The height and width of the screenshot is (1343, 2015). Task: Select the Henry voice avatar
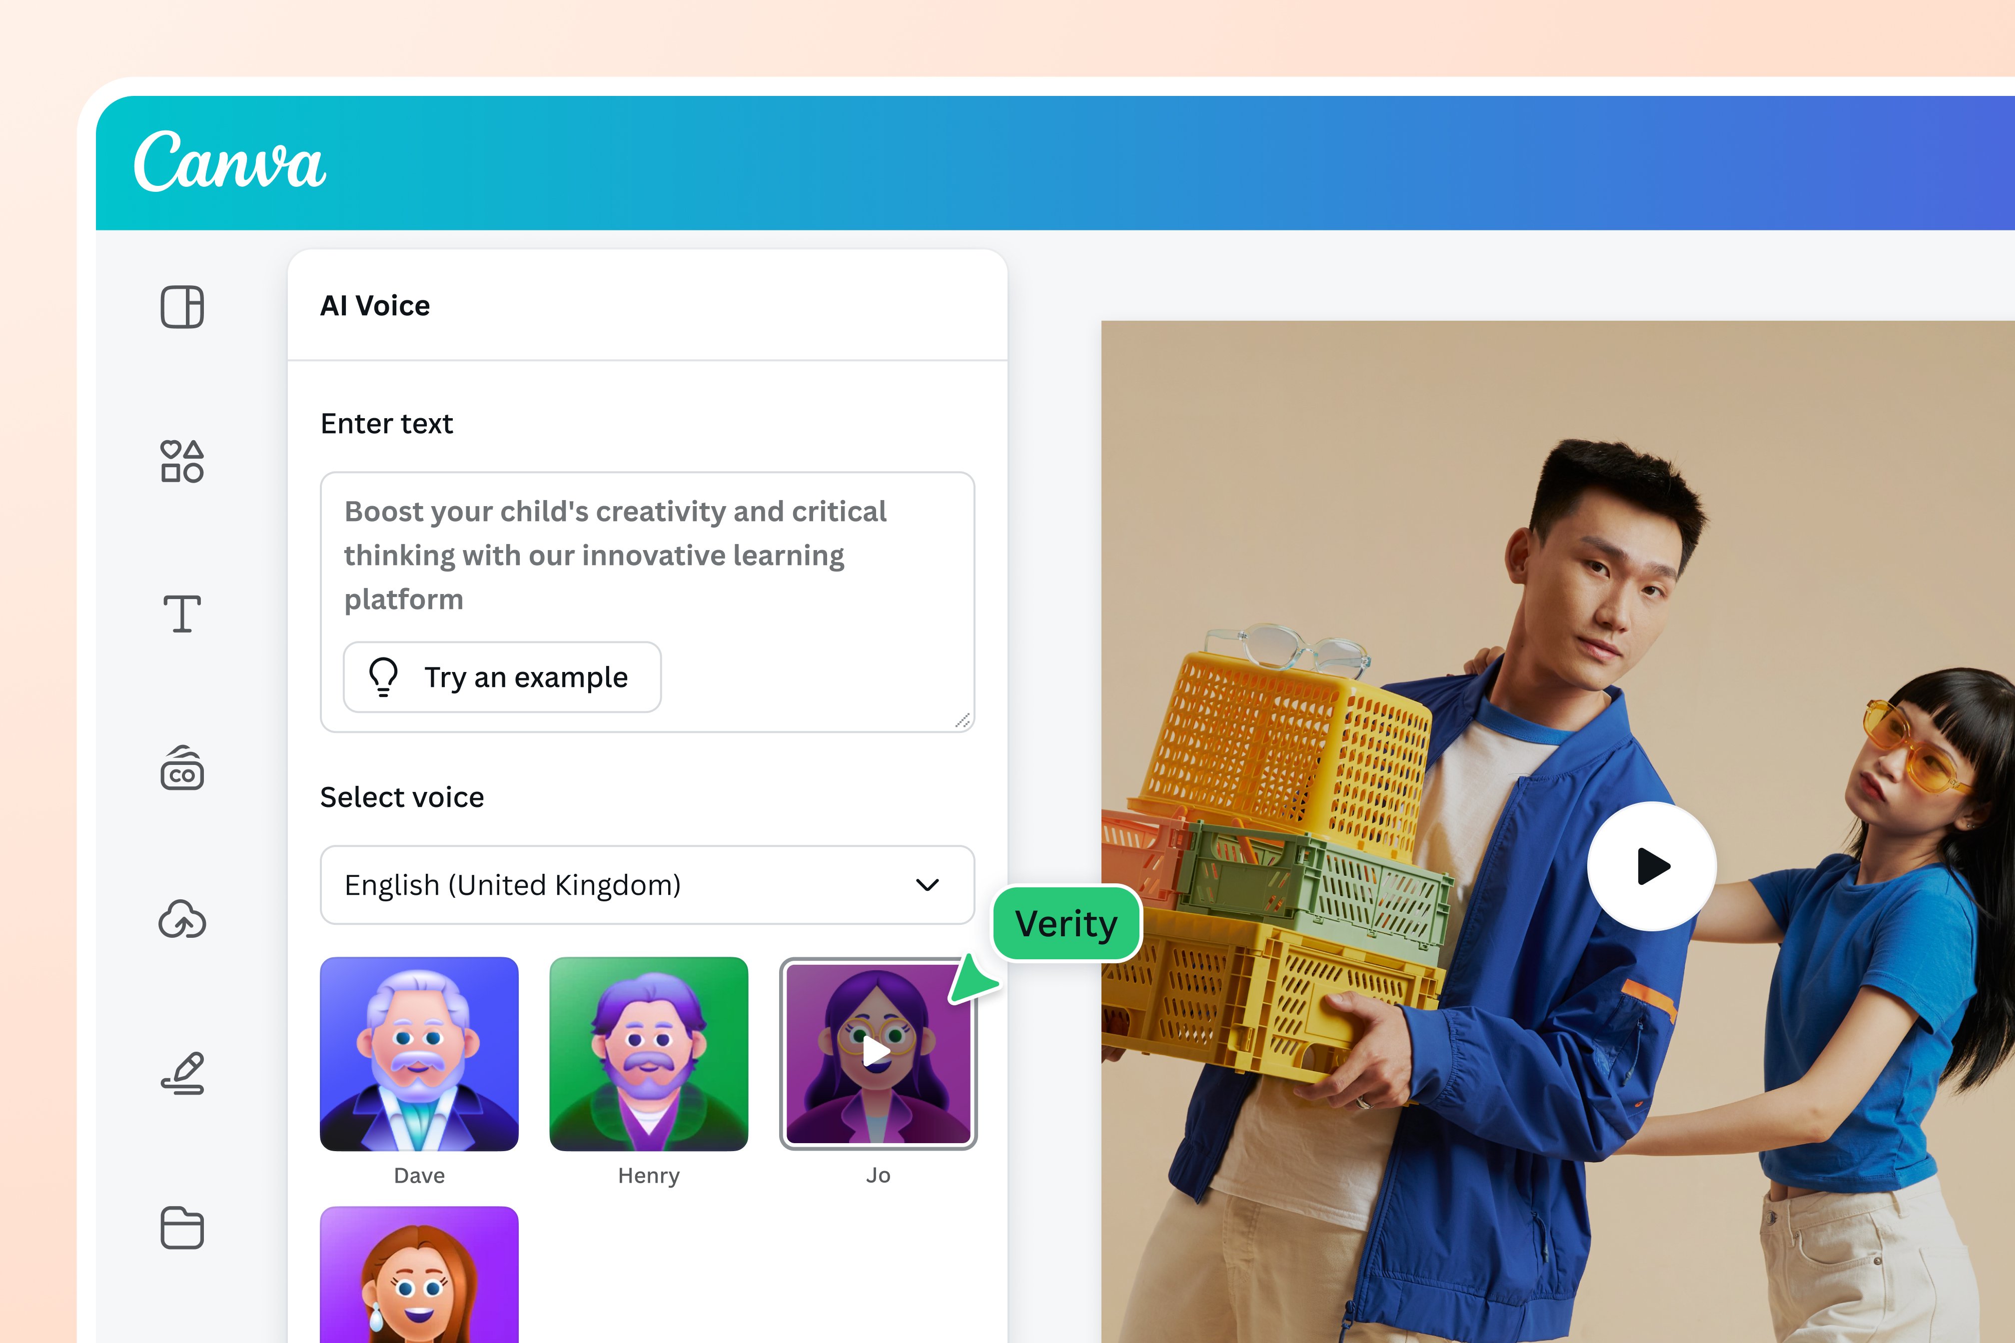649,1054
